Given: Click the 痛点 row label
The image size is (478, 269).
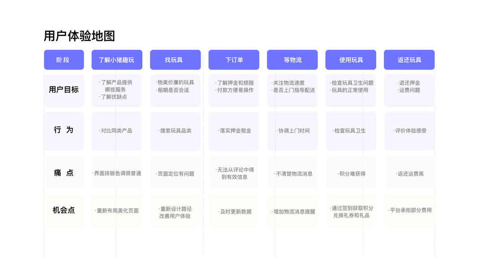Looking at the screenshot, I should click(x=64, y=173).
